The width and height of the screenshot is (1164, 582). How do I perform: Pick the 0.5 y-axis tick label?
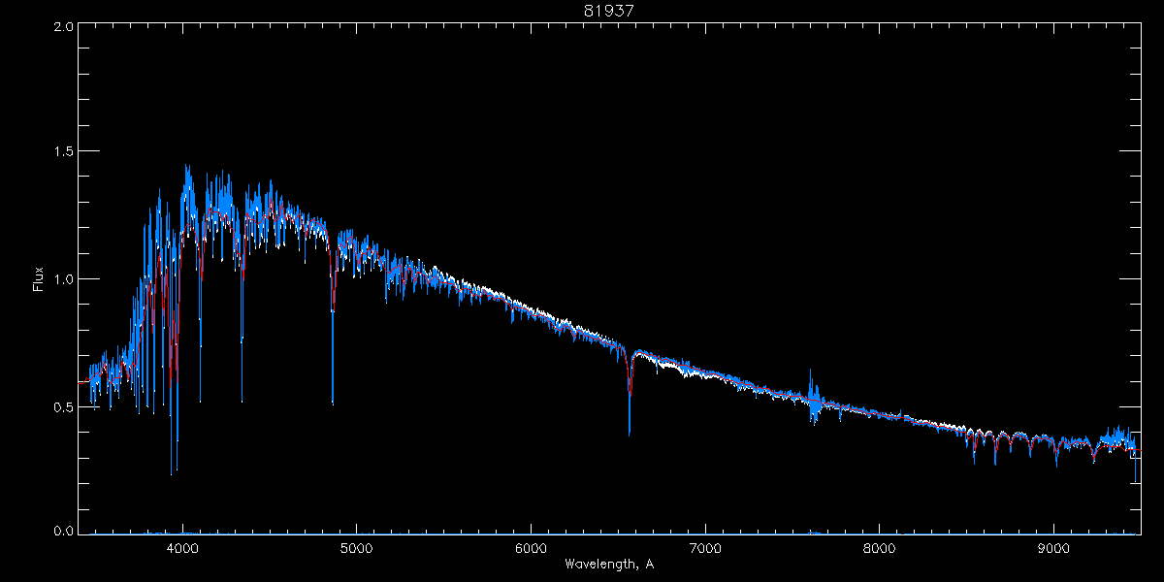coord(63,406)
